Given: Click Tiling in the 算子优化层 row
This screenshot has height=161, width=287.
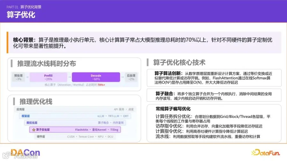Looking at the screenshot, I should 114,130.
